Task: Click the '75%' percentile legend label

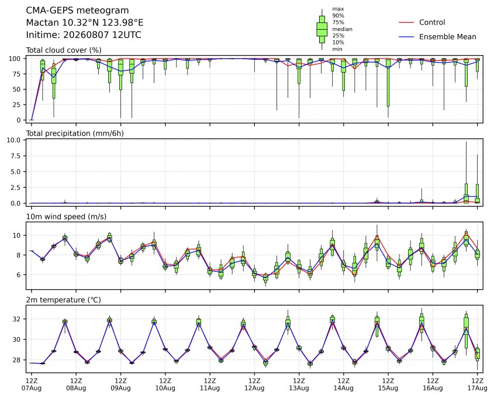Action: (338, 22)
